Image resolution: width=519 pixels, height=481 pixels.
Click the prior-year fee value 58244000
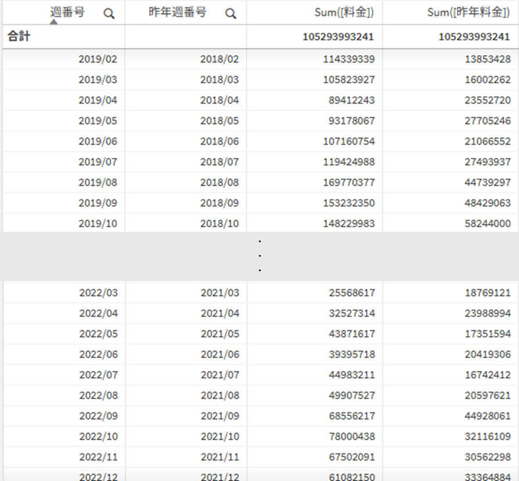click(x=488, y=223)
